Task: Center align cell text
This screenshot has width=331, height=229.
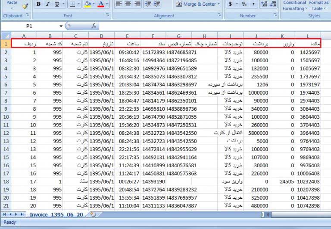Action: click(x=128, y=4)
